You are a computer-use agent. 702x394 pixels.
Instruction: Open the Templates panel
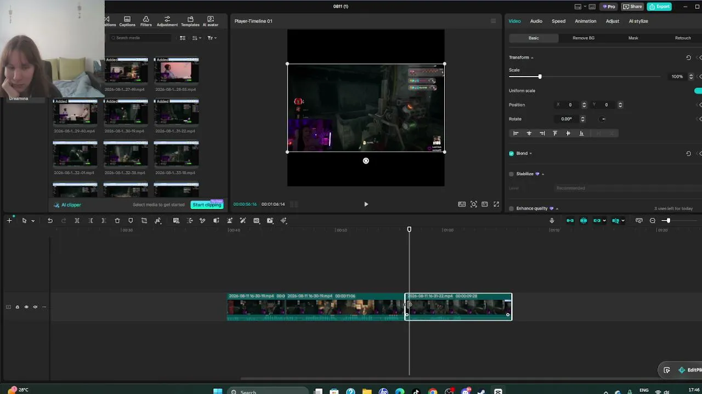pyautogui.click(x=190, y=21)
